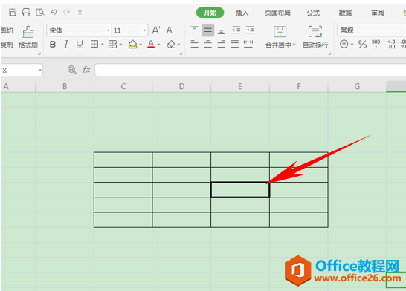This screenshot has width=406, height=291.
Task: Click in the formula bar input
Action: tap(251, 70)
